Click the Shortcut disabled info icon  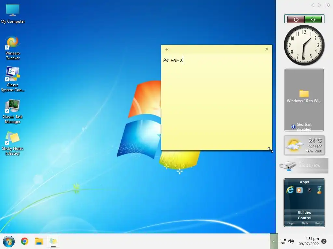point(294,127)
